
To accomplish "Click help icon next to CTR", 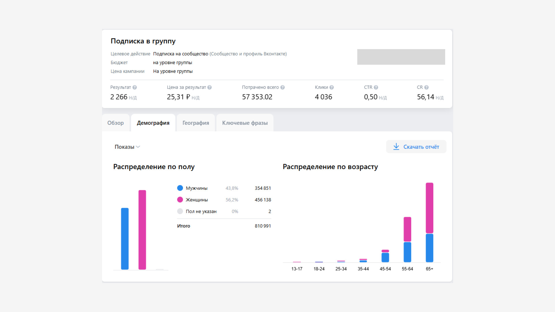I will point(376,87).
